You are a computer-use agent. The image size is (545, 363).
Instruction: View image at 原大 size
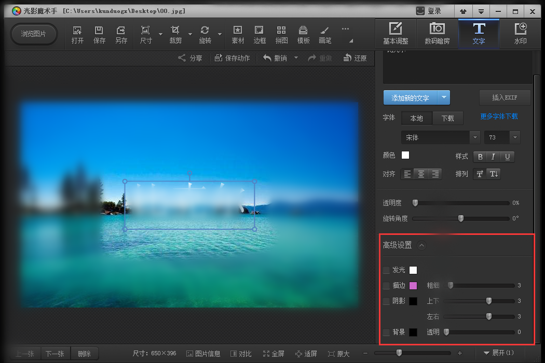338,354
